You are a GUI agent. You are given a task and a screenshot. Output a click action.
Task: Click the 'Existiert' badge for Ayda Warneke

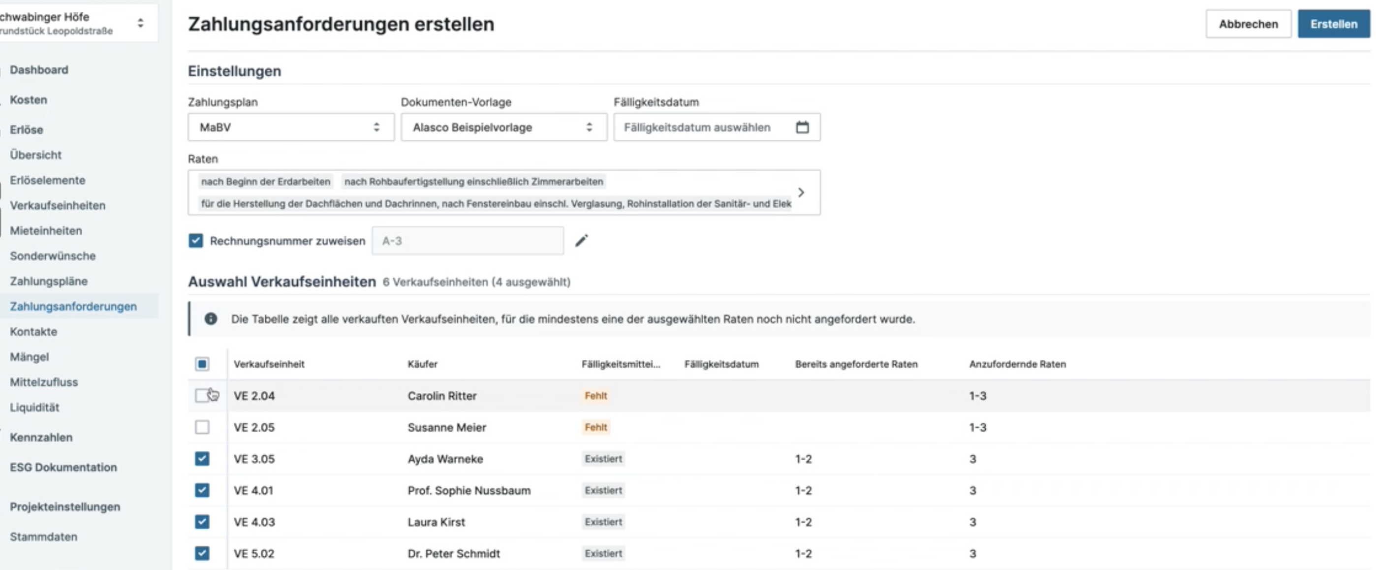click(x=603, y=459)
